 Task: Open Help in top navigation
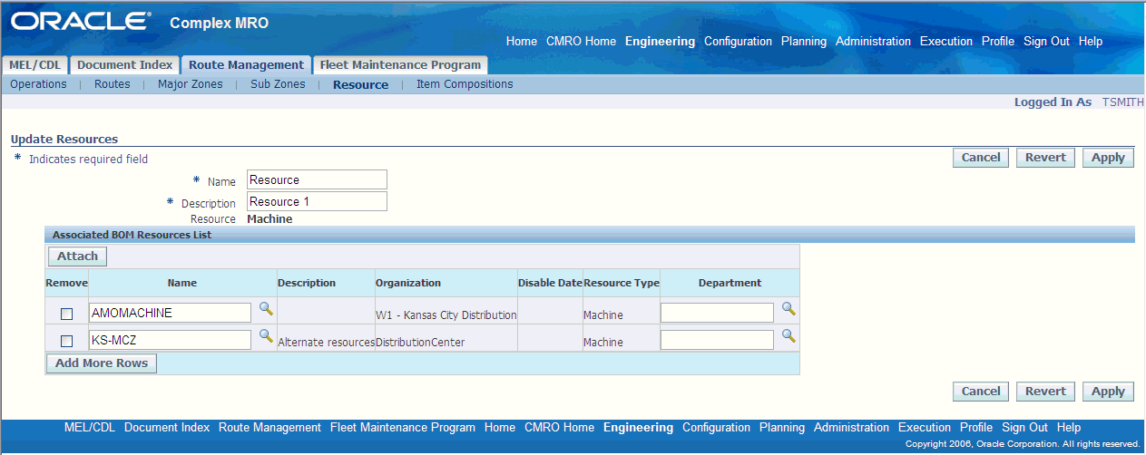(x=1091, y=42)
